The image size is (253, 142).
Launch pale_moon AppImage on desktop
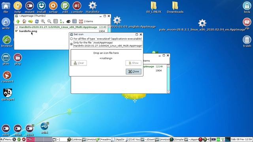202,25
